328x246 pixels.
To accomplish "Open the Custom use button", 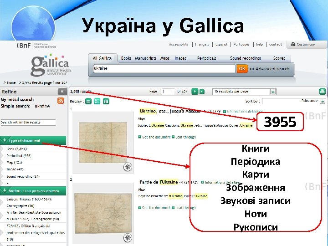I will point(306,44).
